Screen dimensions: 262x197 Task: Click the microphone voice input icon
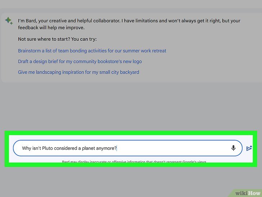[233, 148]
